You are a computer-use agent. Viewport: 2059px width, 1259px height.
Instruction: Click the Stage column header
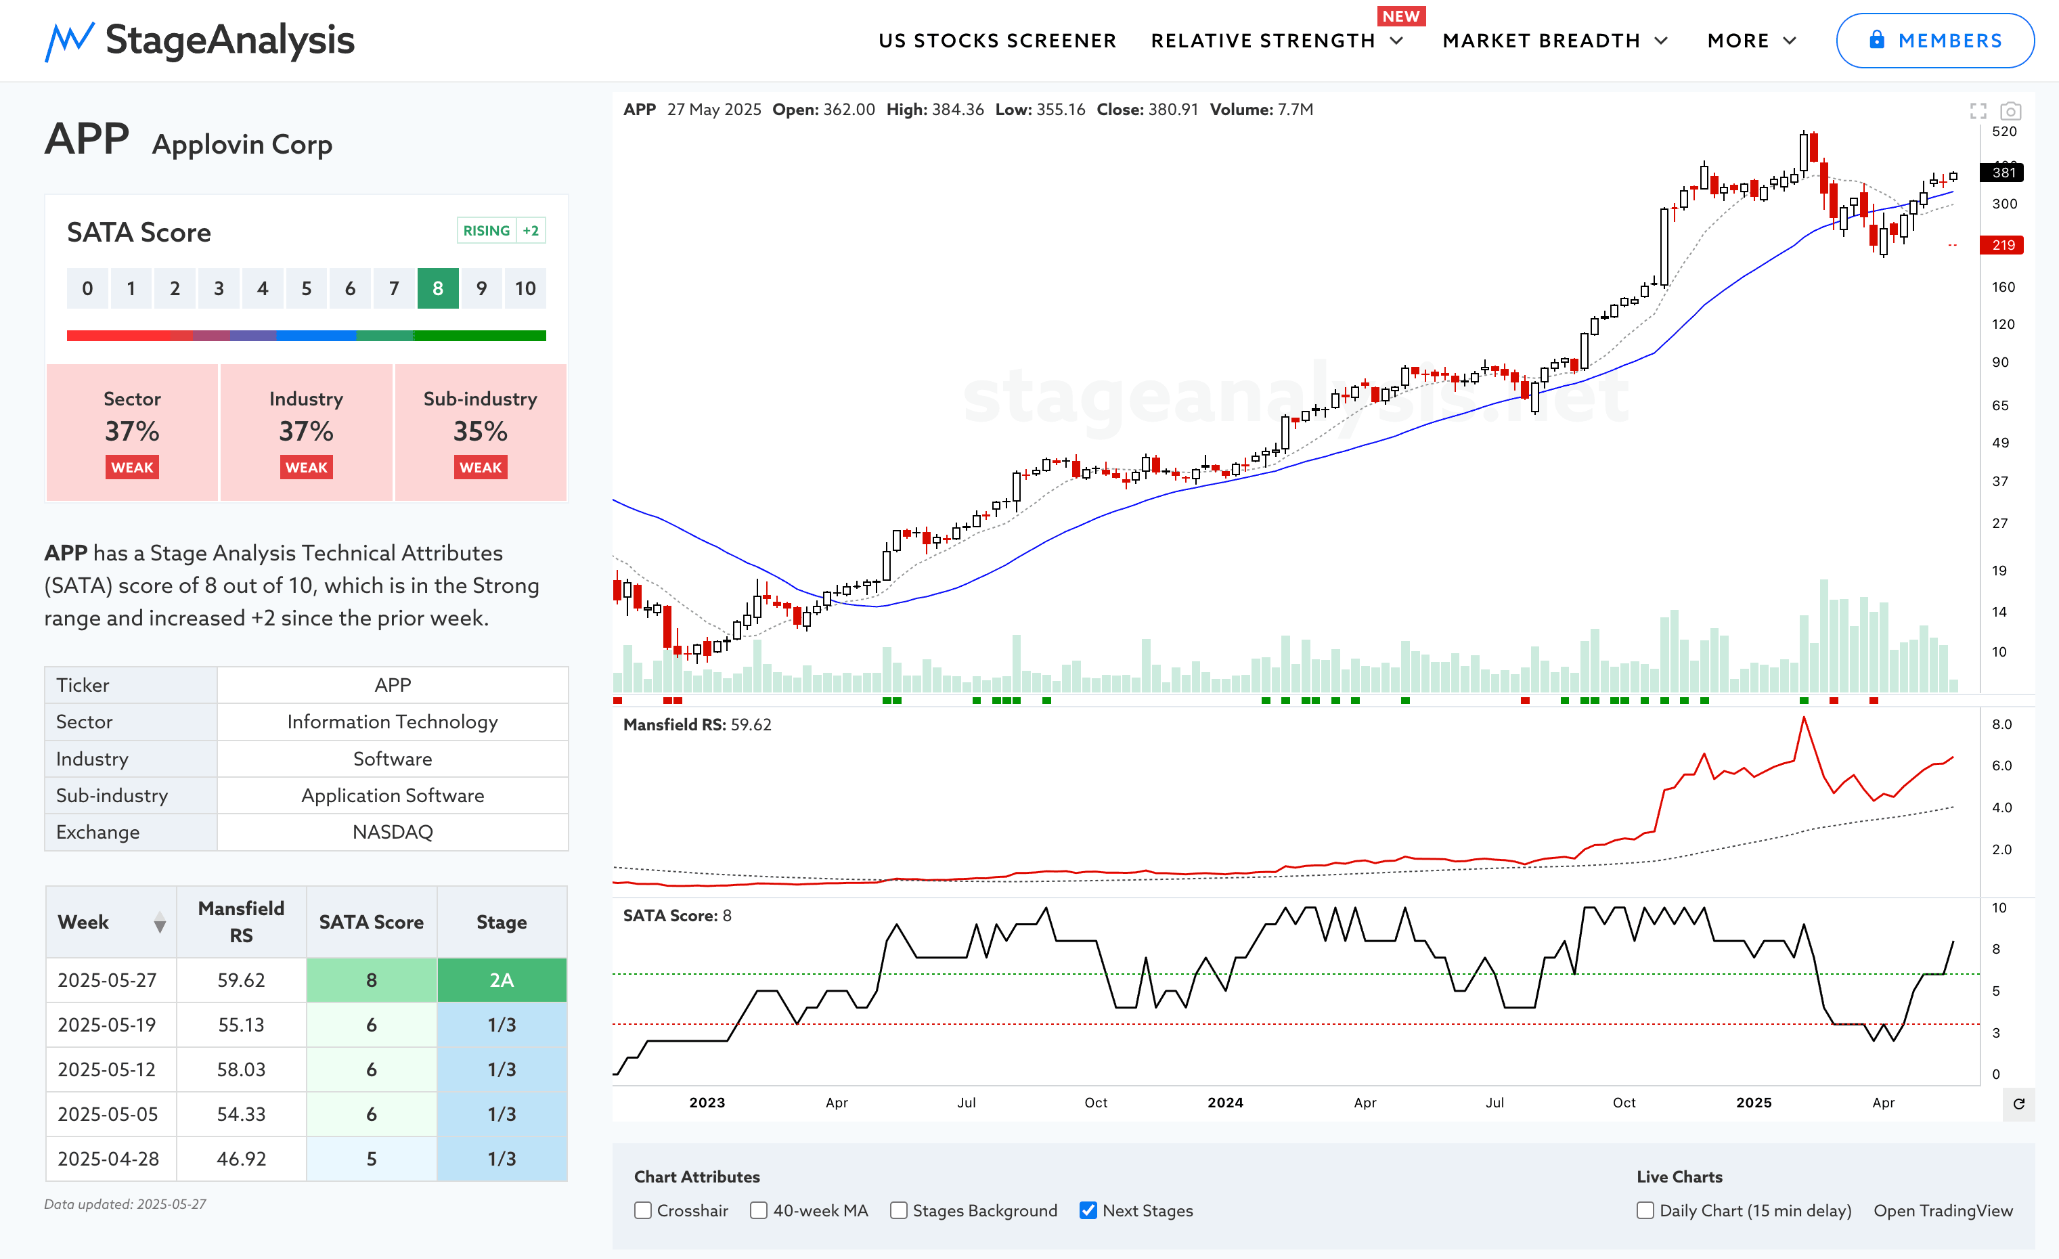pos(502,923)
